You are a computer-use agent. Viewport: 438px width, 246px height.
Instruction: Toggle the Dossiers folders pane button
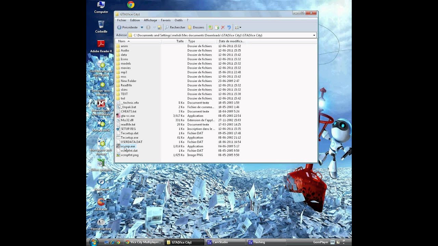(196, 27)
